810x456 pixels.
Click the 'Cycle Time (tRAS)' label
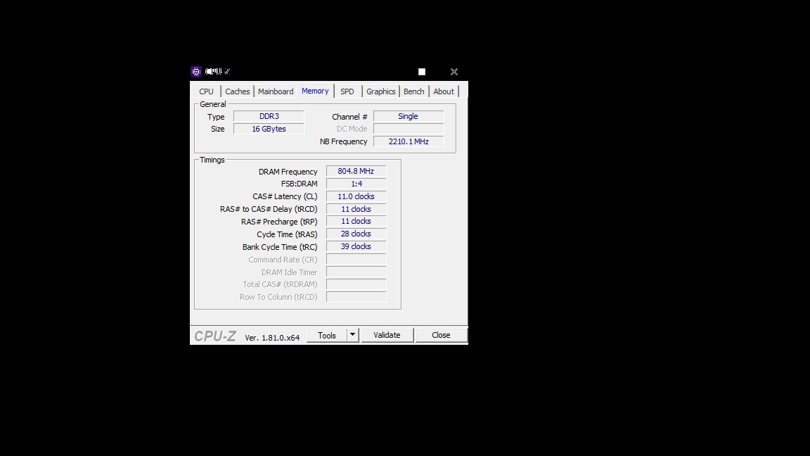tap(287, 234)
